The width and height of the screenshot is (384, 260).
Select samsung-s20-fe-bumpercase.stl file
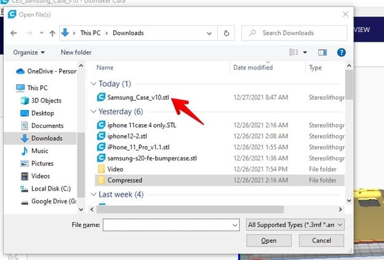152,158
